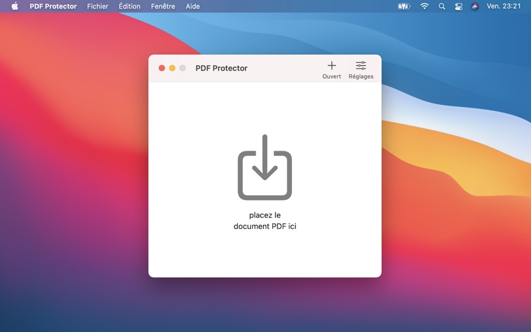Image resolution: width=531 pixels, height=332 pixels.
Task: Open the Fenêtre menu
Action: [163, 6]
